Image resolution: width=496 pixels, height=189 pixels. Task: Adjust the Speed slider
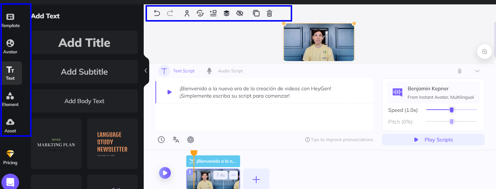452,110
